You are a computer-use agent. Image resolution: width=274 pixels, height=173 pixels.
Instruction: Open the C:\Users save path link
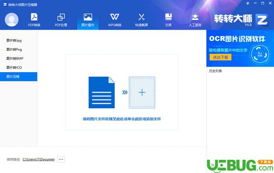(x=39, y=159)
